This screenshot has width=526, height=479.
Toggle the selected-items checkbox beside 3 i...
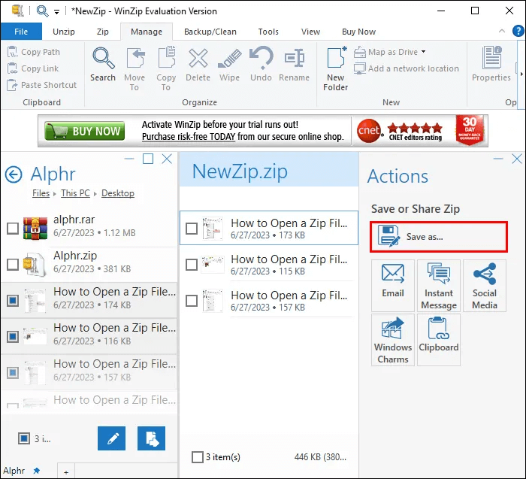pos(24,438)
